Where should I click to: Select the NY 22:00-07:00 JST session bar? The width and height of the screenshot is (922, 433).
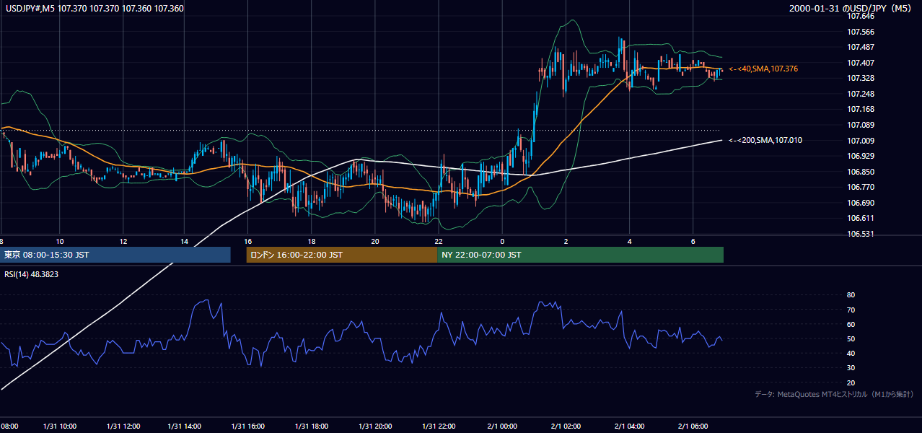pyautogui.click(x=580, y=255)
